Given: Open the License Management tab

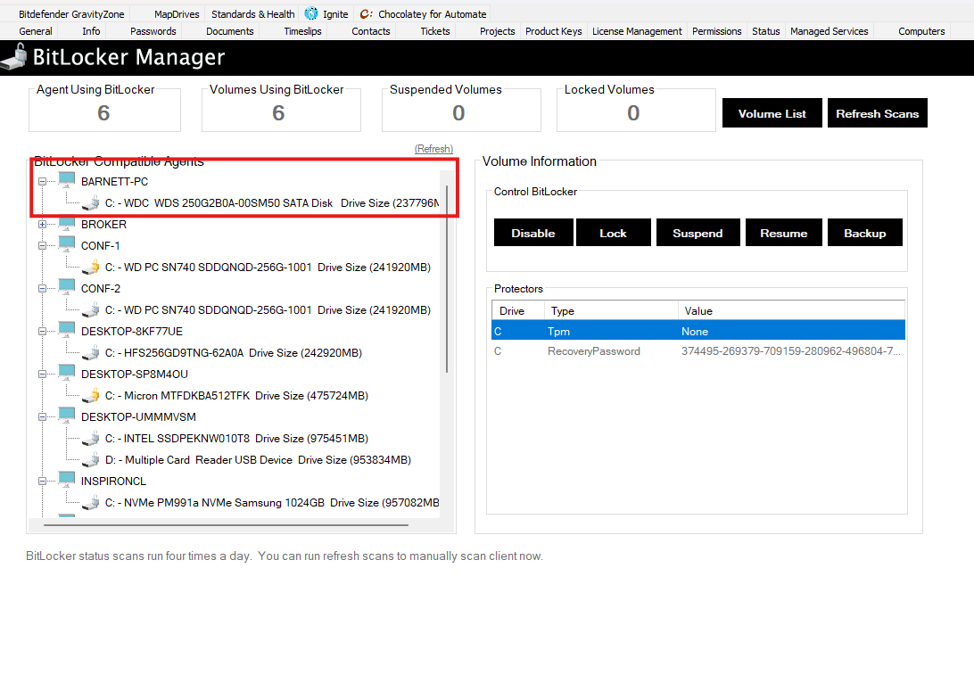Looking at the screenshot, I should 637,31.
